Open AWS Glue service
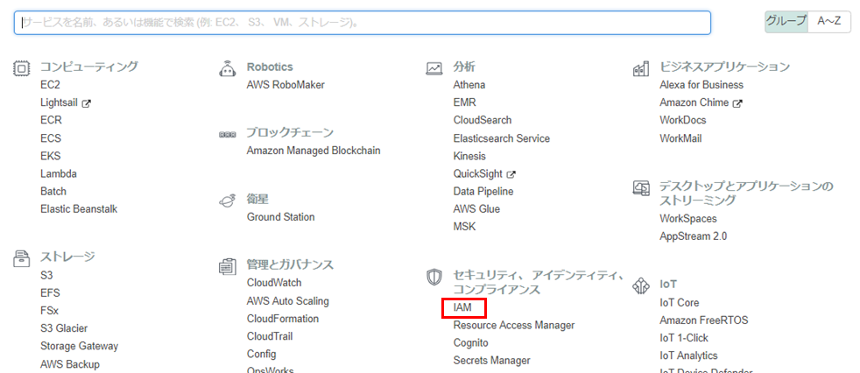860x373 pixels. [476, 209]
